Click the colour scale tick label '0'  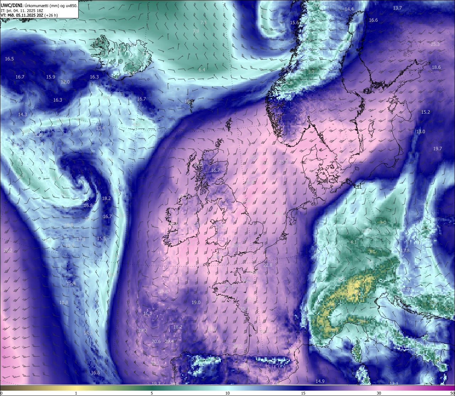pos(1,393)
